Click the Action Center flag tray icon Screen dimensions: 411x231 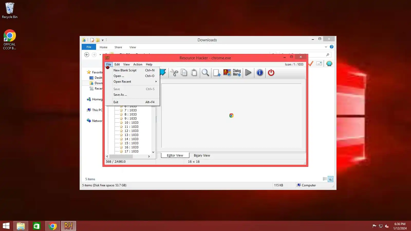pos(374,226)
